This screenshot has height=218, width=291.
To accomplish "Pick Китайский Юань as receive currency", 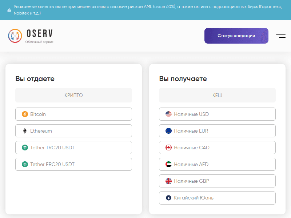I will (x=217, y=198).
